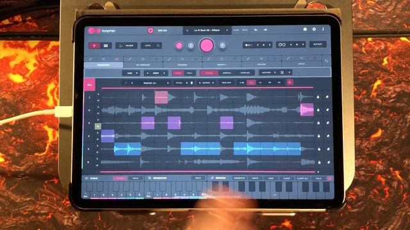This screenshot has height=230, width=410.
Task: Select the fourth mode tab
Action: (x=222, y=65)
